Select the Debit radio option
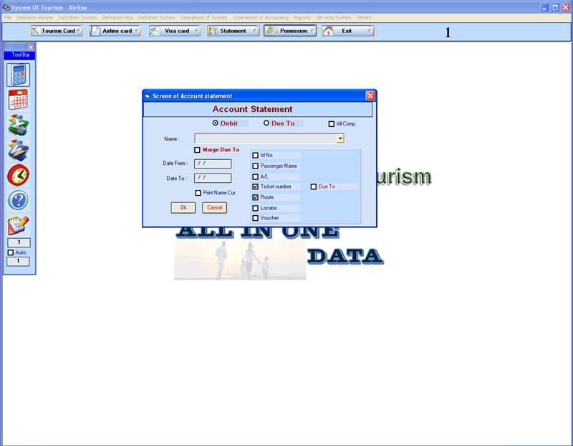This screenshot has height=446, width=573. pyautogui.click(x=216, y=123)
